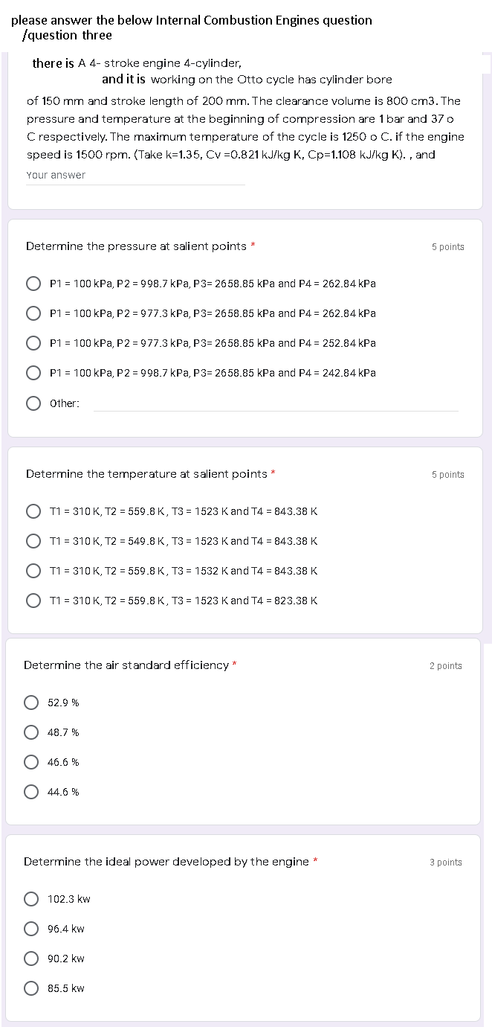Mark the 44.6 % efficiency radio button
This screenshot has width=492, height=1027.
click(x=31, y=792)
